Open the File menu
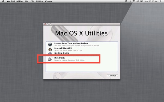 point(27,1)
